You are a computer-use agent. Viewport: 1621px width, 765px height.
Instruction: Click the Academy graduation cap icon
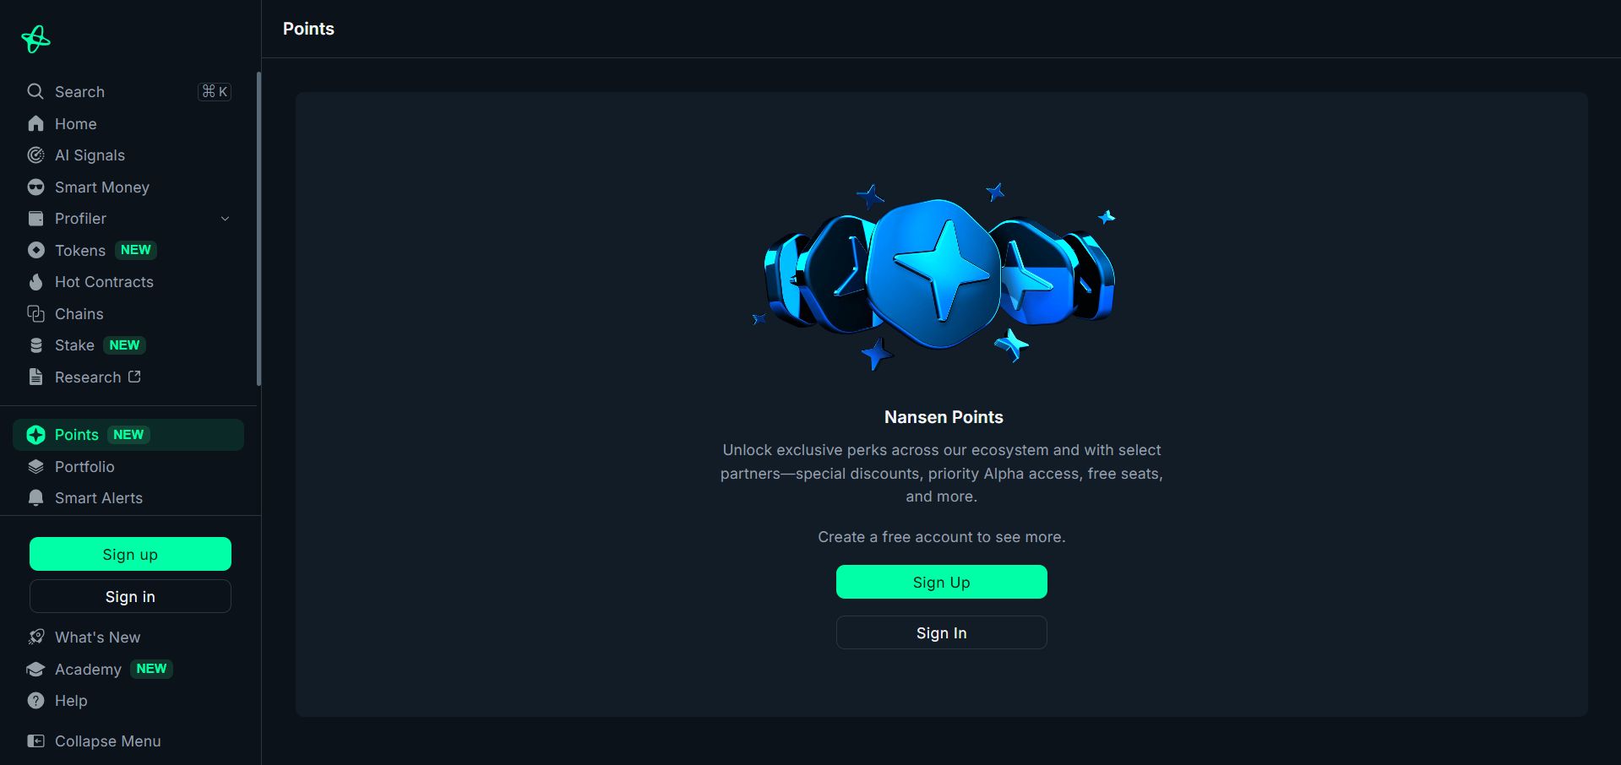[35, 670]
